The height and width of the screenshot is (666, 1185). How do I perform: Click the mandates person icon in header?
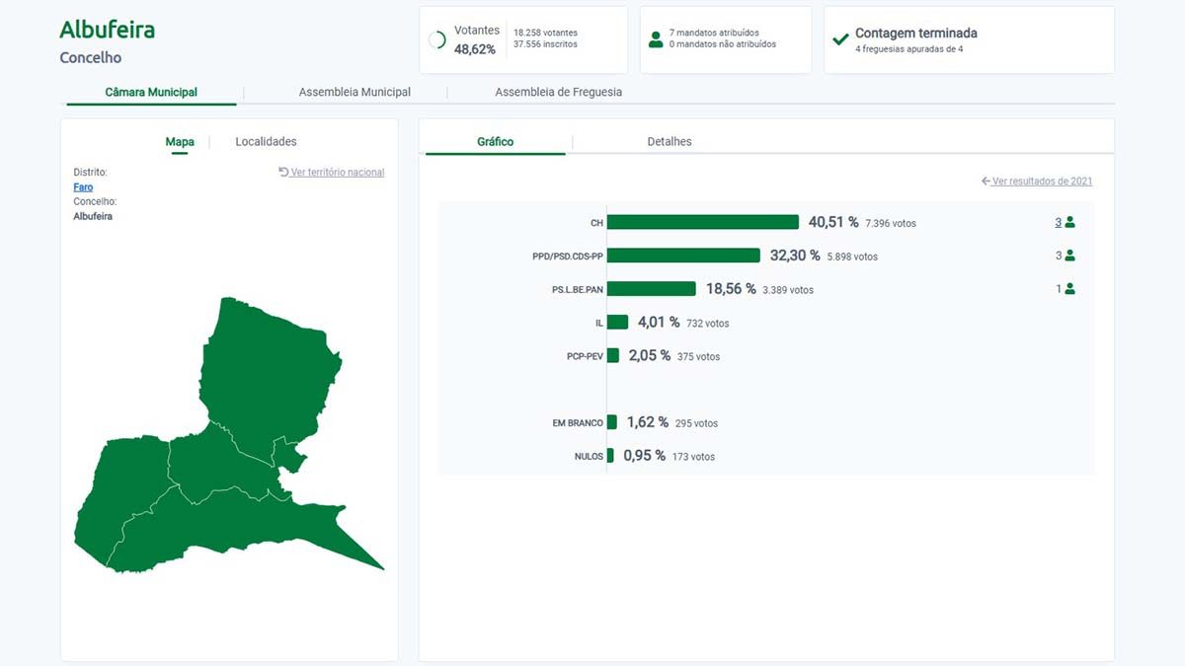(x=655, y=39)
